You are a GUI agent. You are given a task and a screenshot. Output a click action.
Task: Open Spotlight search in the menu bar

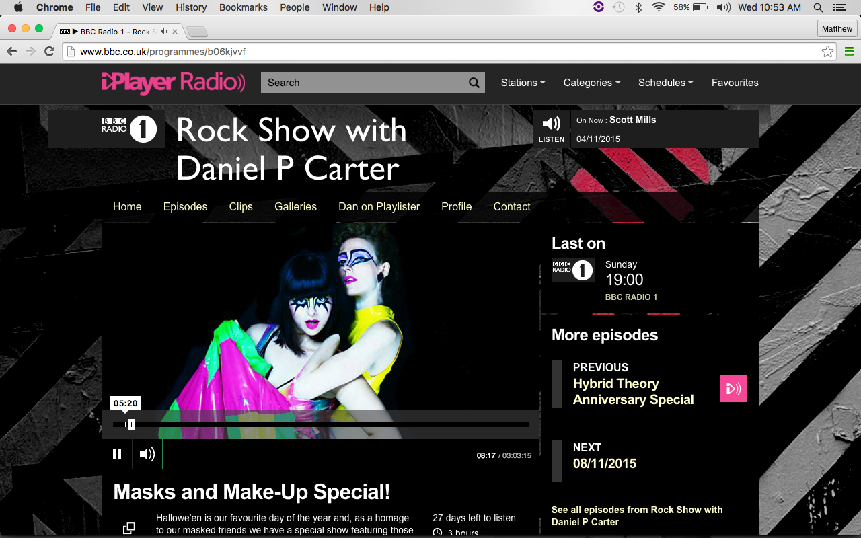(818, 7)
